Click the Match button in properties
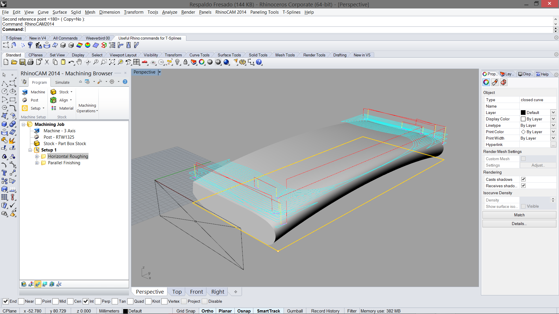 coord(519,215)
